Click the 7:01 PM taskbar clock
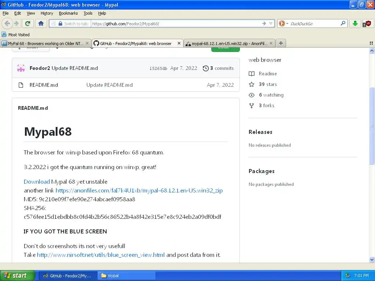This screenshot has height=281, width=375. [x=361, y=276]
